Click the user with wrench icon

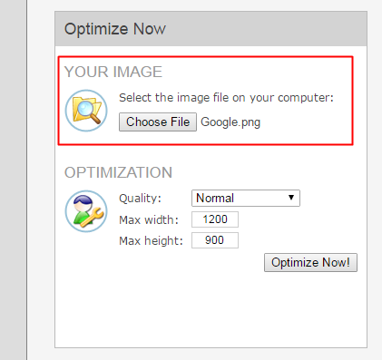pos(86,211)
